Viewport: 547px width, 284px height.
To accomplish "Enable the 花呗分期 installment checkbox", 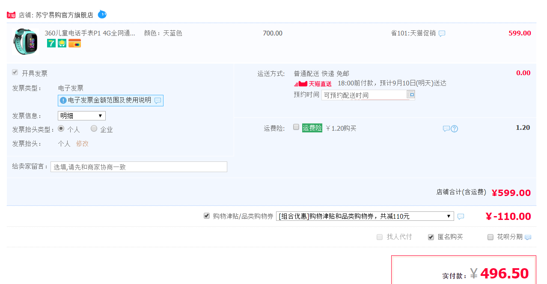I will pyautogui.click(x=491, y=237).
